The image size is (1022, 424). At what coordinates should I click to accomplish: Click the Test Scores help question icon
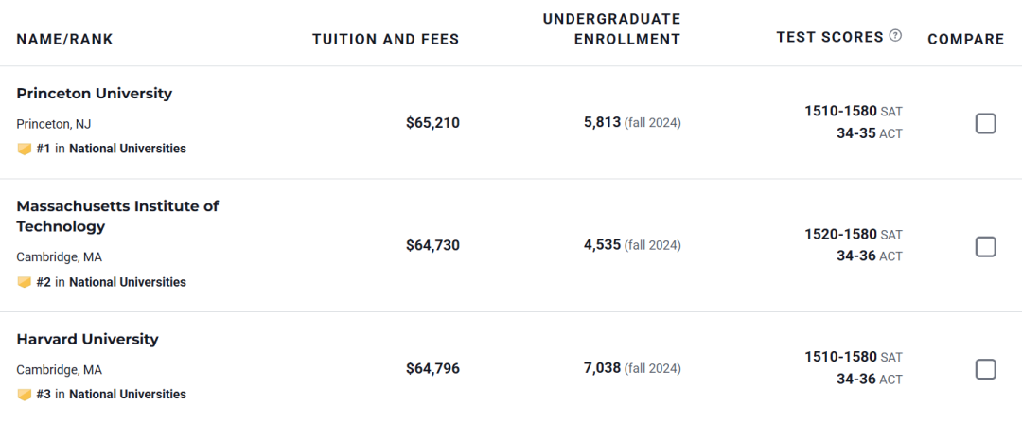[895, 36]
